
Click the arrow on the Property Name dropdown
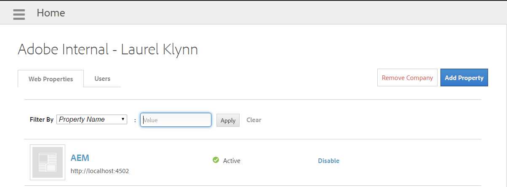pos(123,120)
